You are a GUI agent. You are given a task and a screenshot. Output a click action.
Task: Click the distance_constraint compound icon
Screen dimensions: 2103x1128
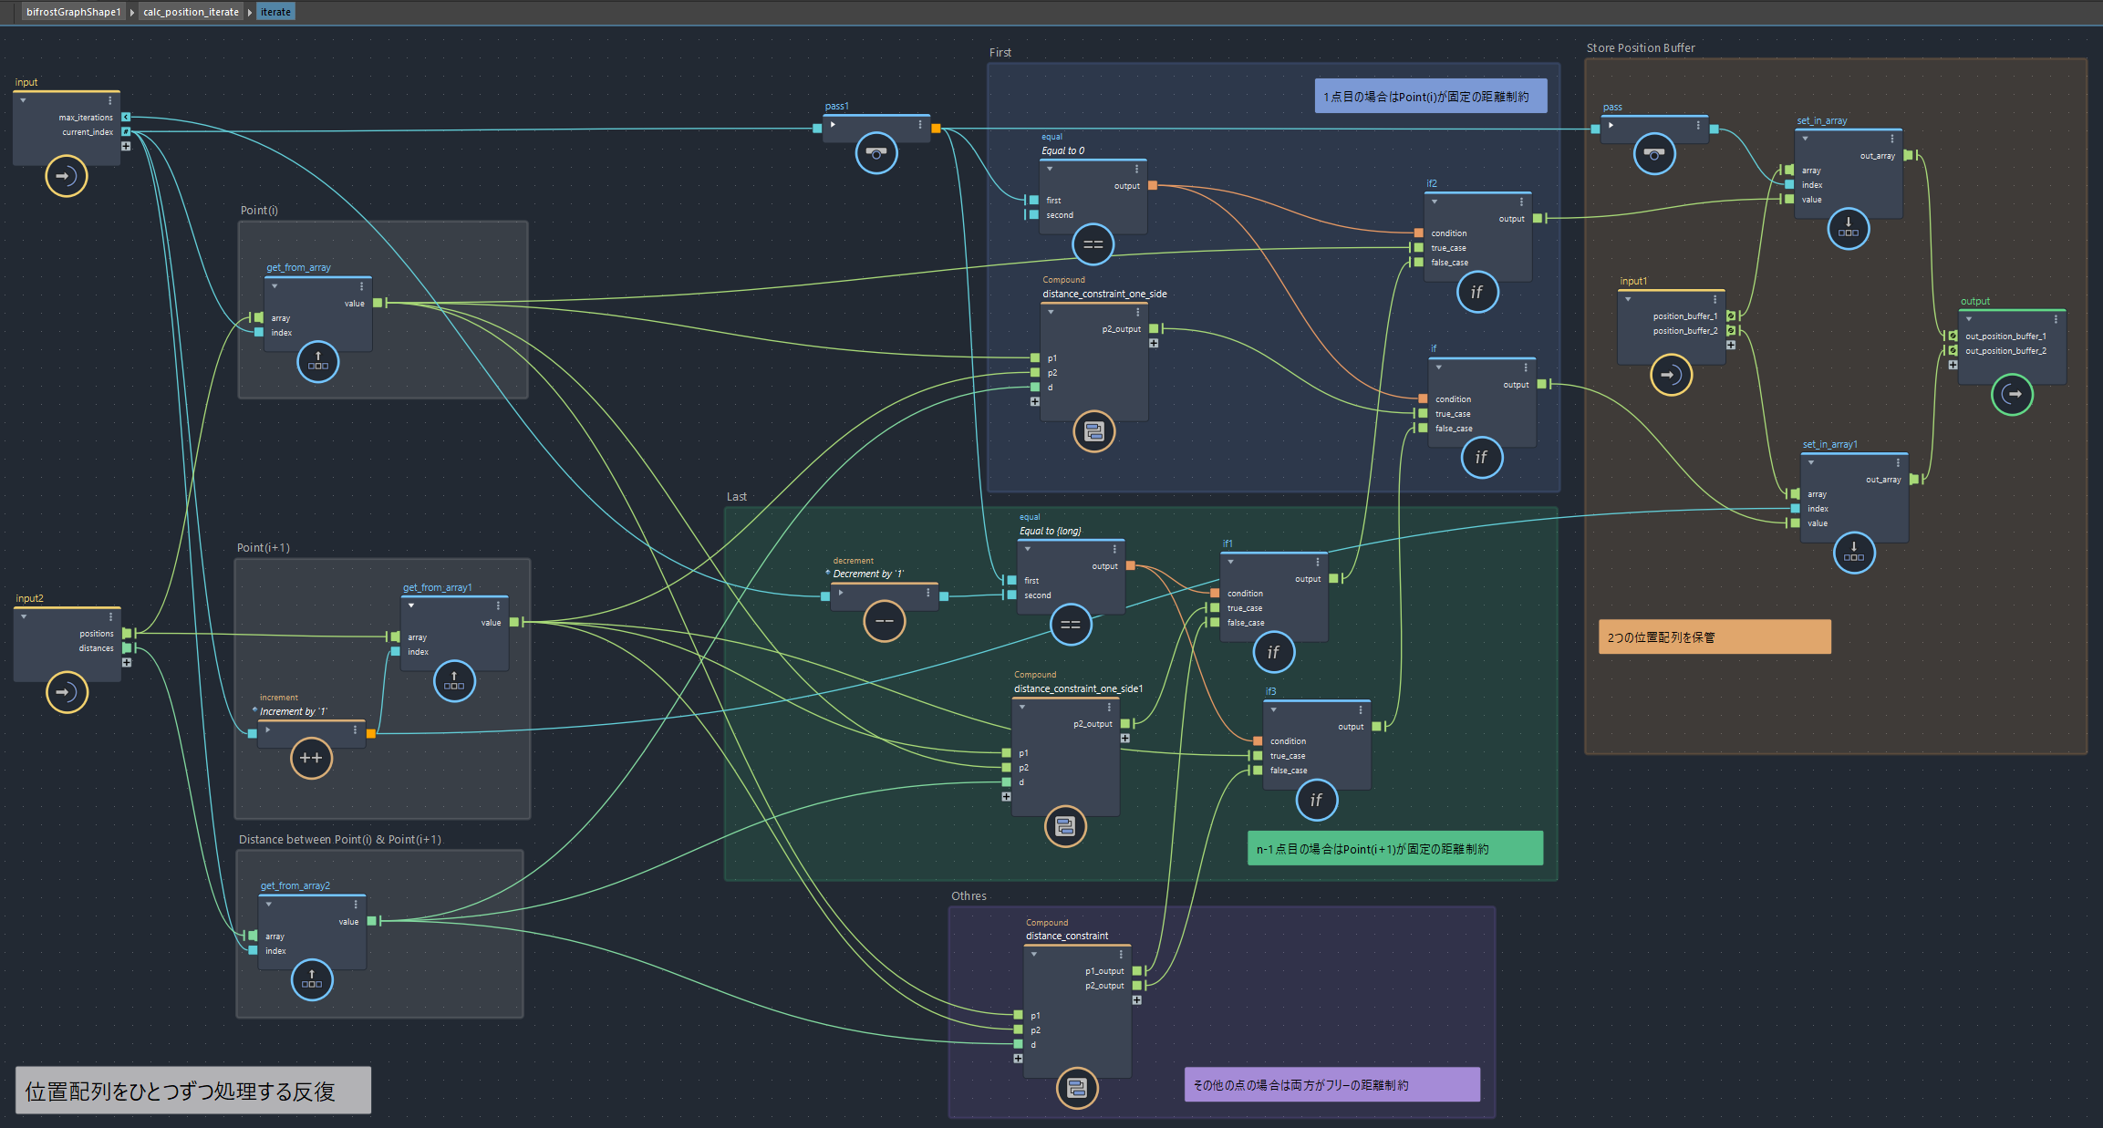point(1076,1088)
